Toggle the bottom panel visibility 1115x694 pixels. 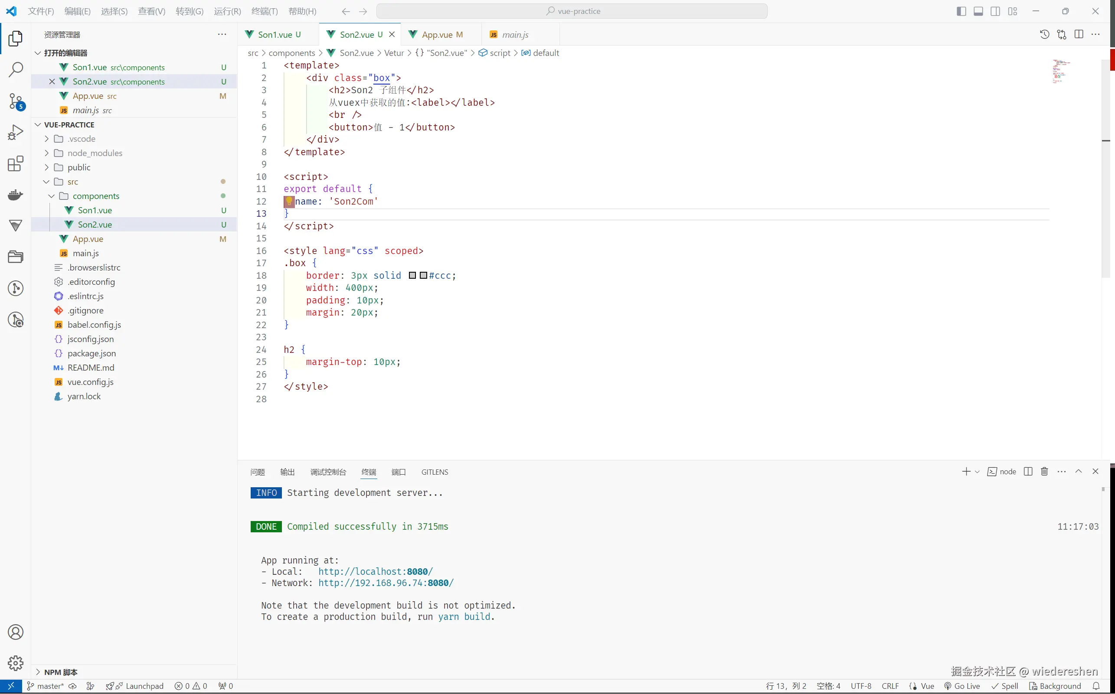(978, 11)
